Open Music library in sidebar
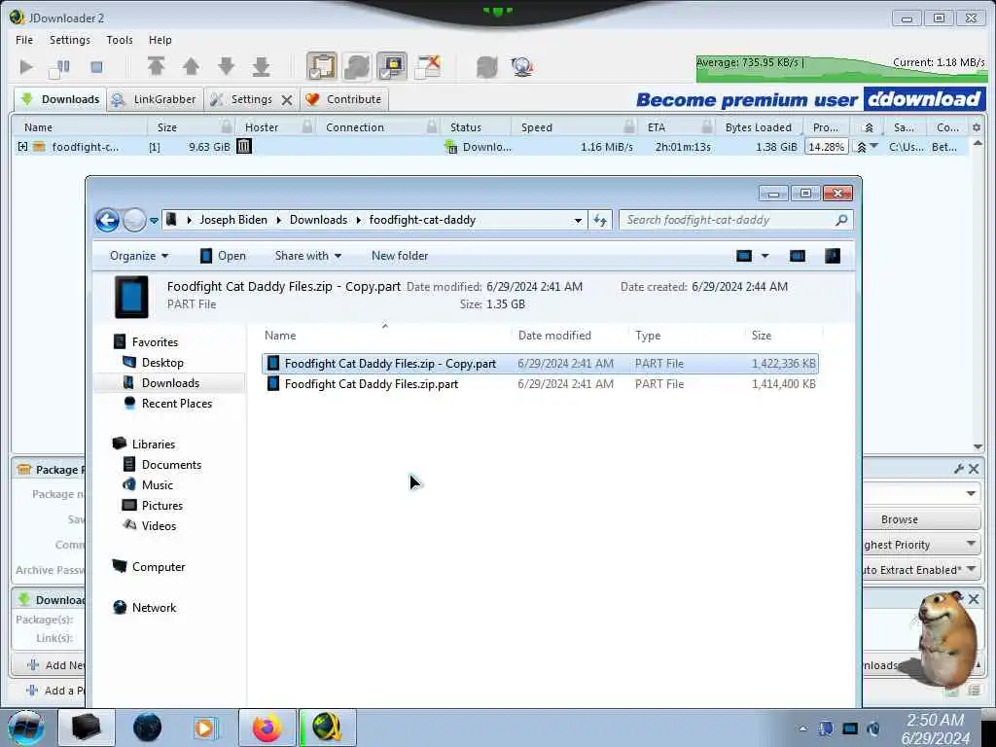Screen dimensions: 996x747 point(157,484)
